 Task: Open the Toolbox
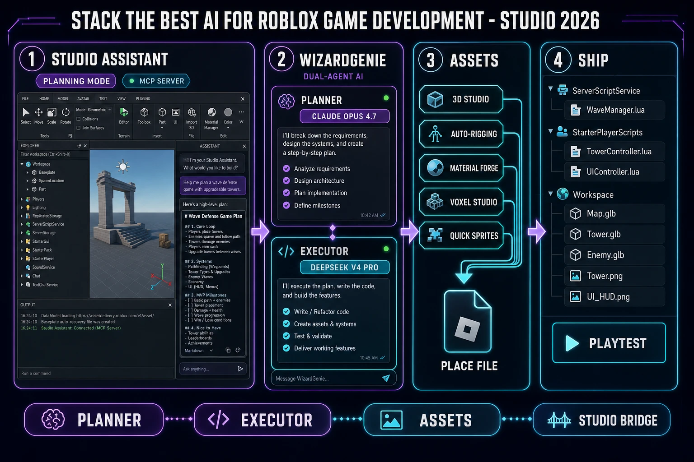tap(144, 115)
